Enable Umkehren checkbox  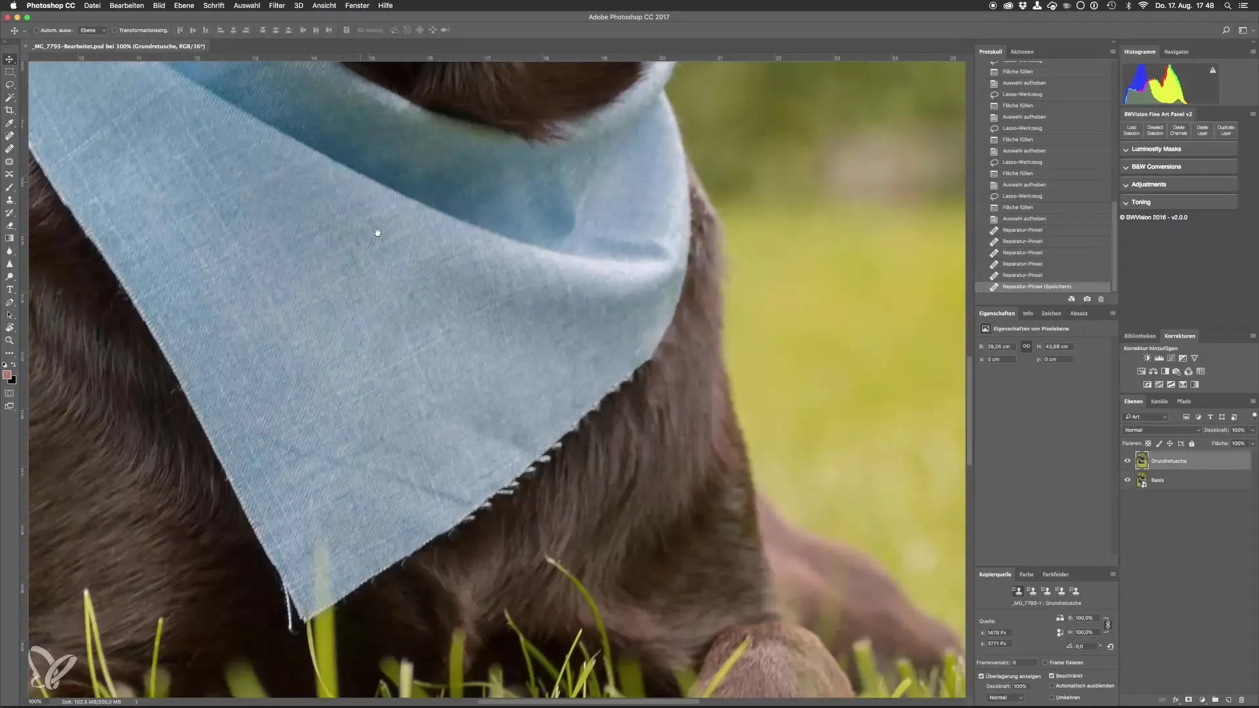coord(1052,698)
